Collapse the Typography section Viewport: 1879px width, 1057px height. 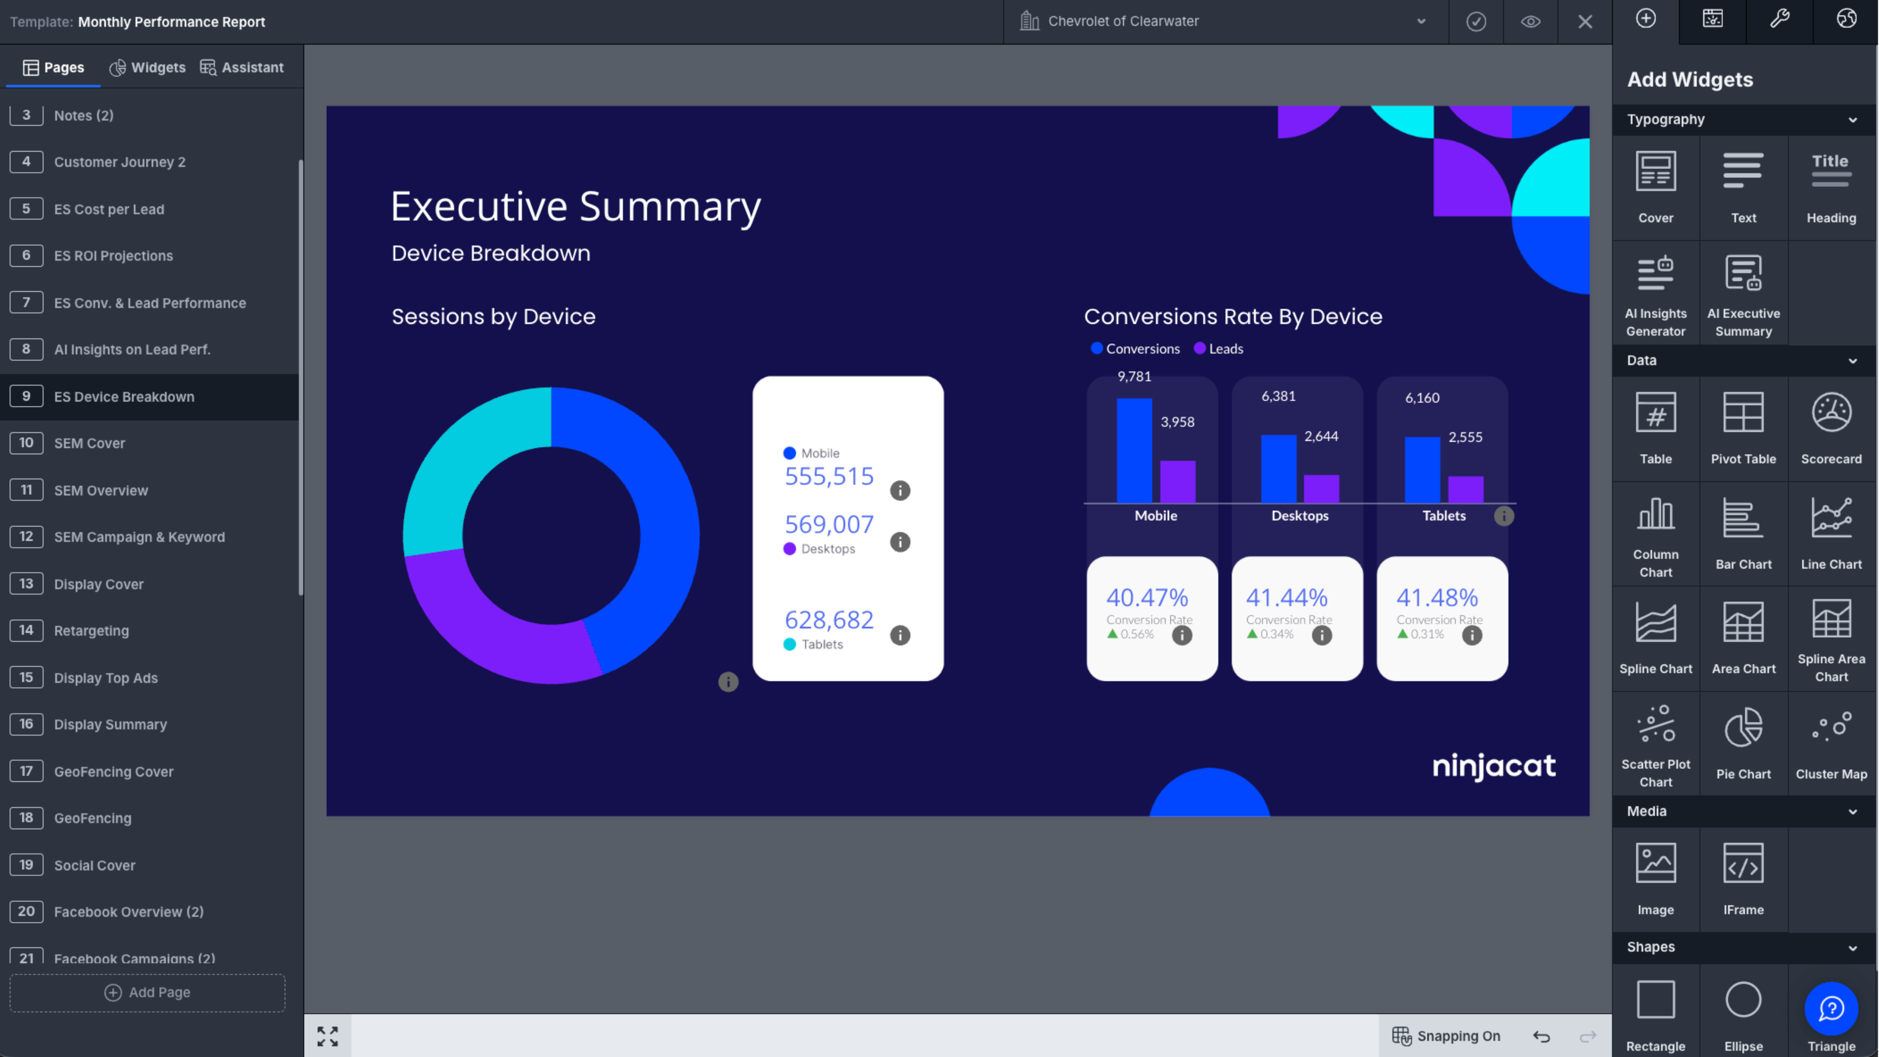click(1852, 120)
